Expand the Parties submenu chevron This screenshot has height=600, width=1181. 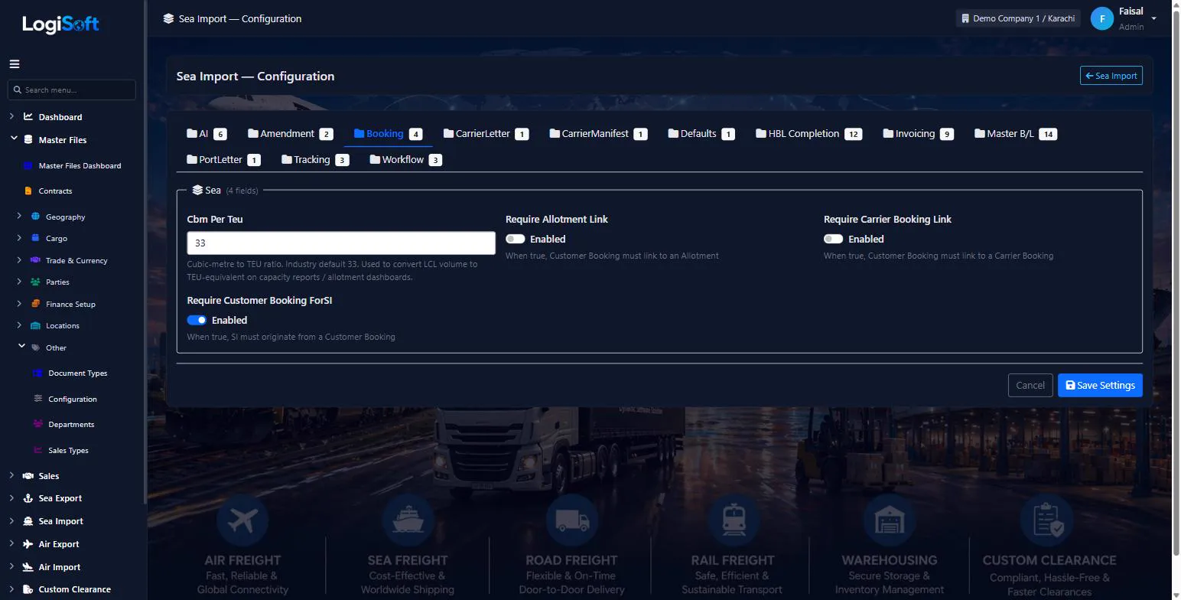[19, 282]
